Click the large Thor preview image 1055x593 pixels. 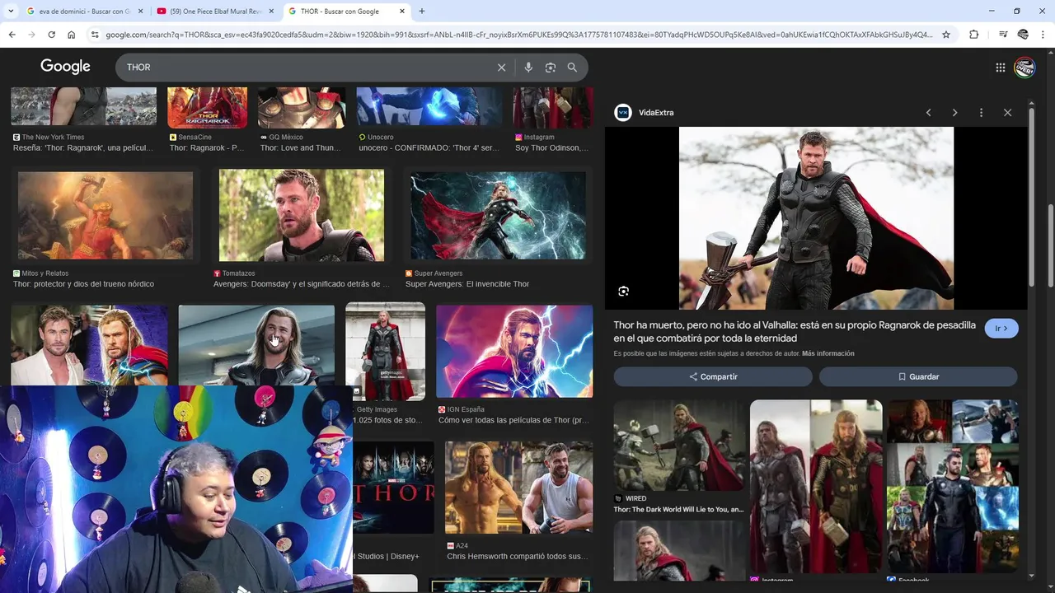click(816, 218)
